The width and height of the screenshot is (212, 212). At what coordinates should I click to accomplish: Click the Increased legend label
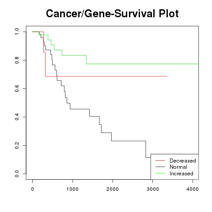click(182, 174)
